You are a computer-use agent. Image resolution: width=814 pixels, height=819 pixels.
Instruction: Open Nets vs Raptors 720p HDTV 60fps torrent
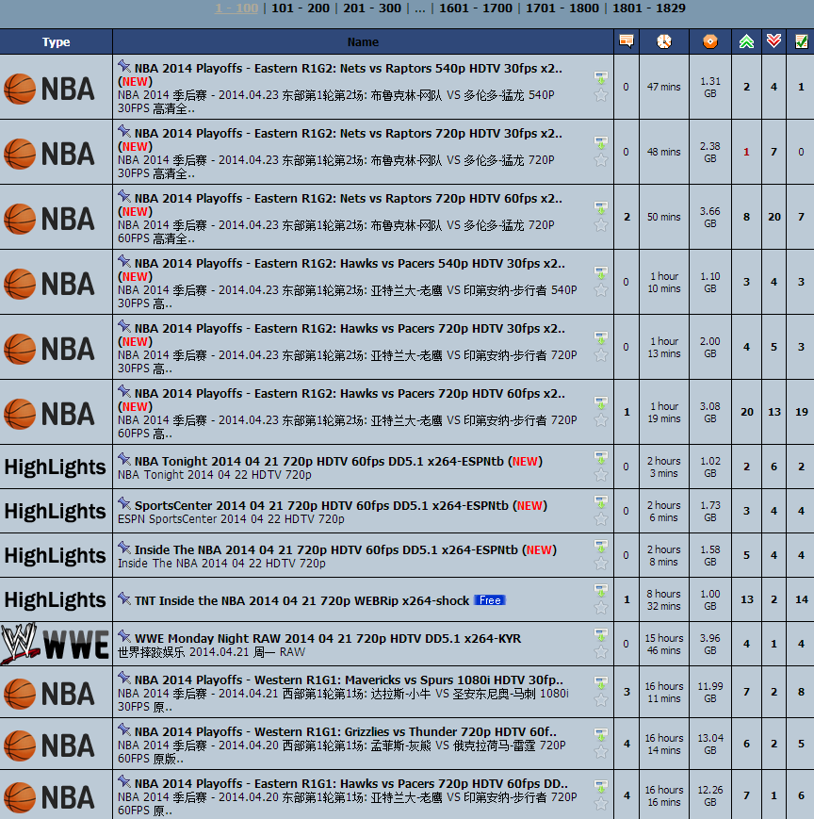tap(349, 199)
